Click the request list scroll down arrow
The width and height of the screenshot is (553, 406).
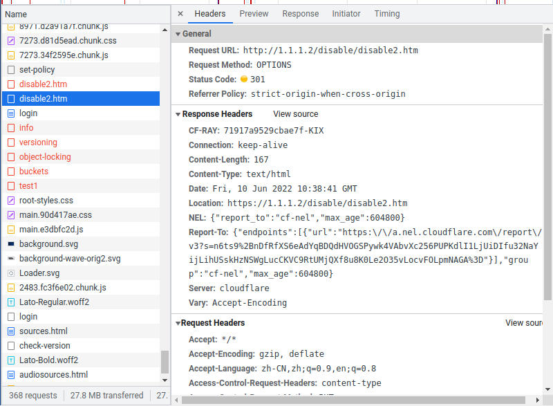pos(165,380)
